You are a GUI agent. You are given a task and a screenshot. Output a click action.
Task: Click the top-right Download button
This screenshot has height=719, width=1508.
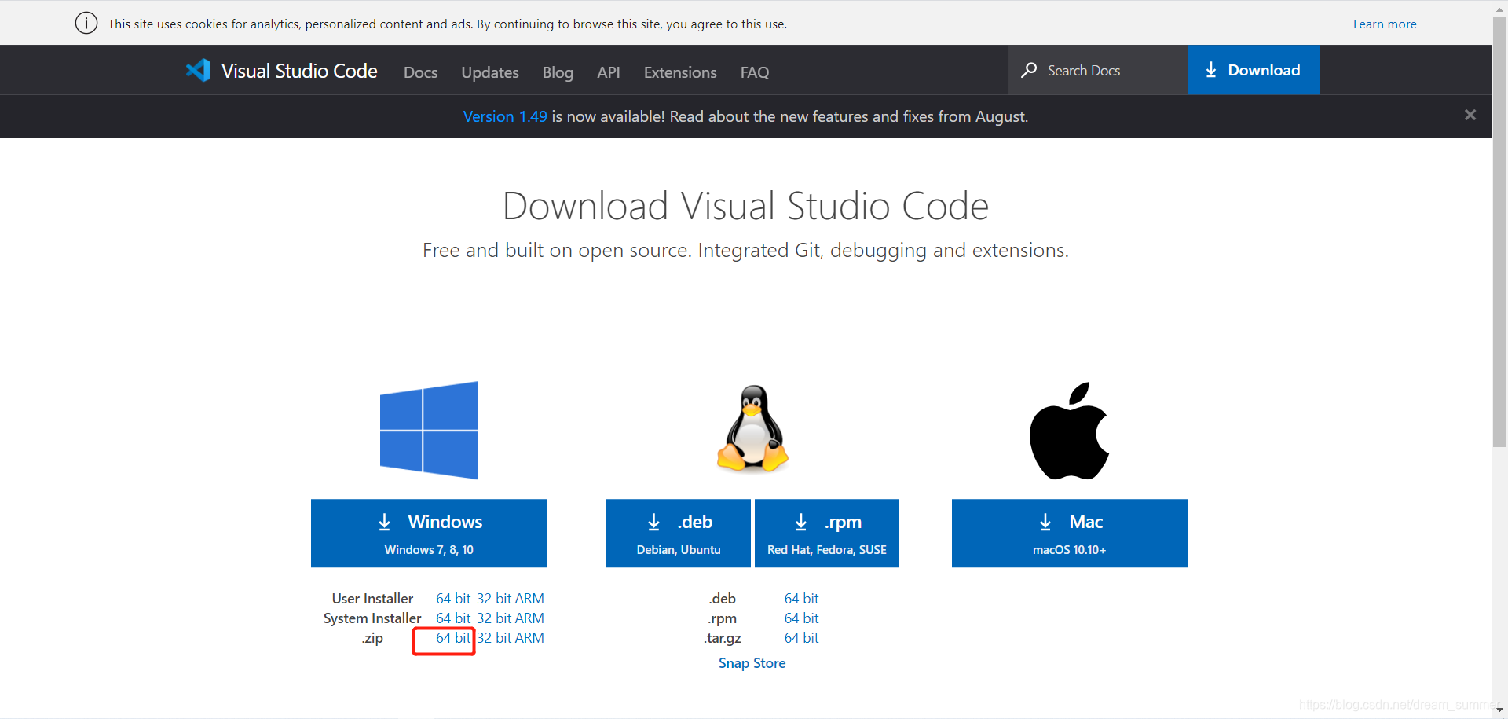pos(1254,70)
